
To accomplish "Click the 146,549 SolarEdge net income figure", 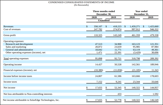I will (154, 100).
